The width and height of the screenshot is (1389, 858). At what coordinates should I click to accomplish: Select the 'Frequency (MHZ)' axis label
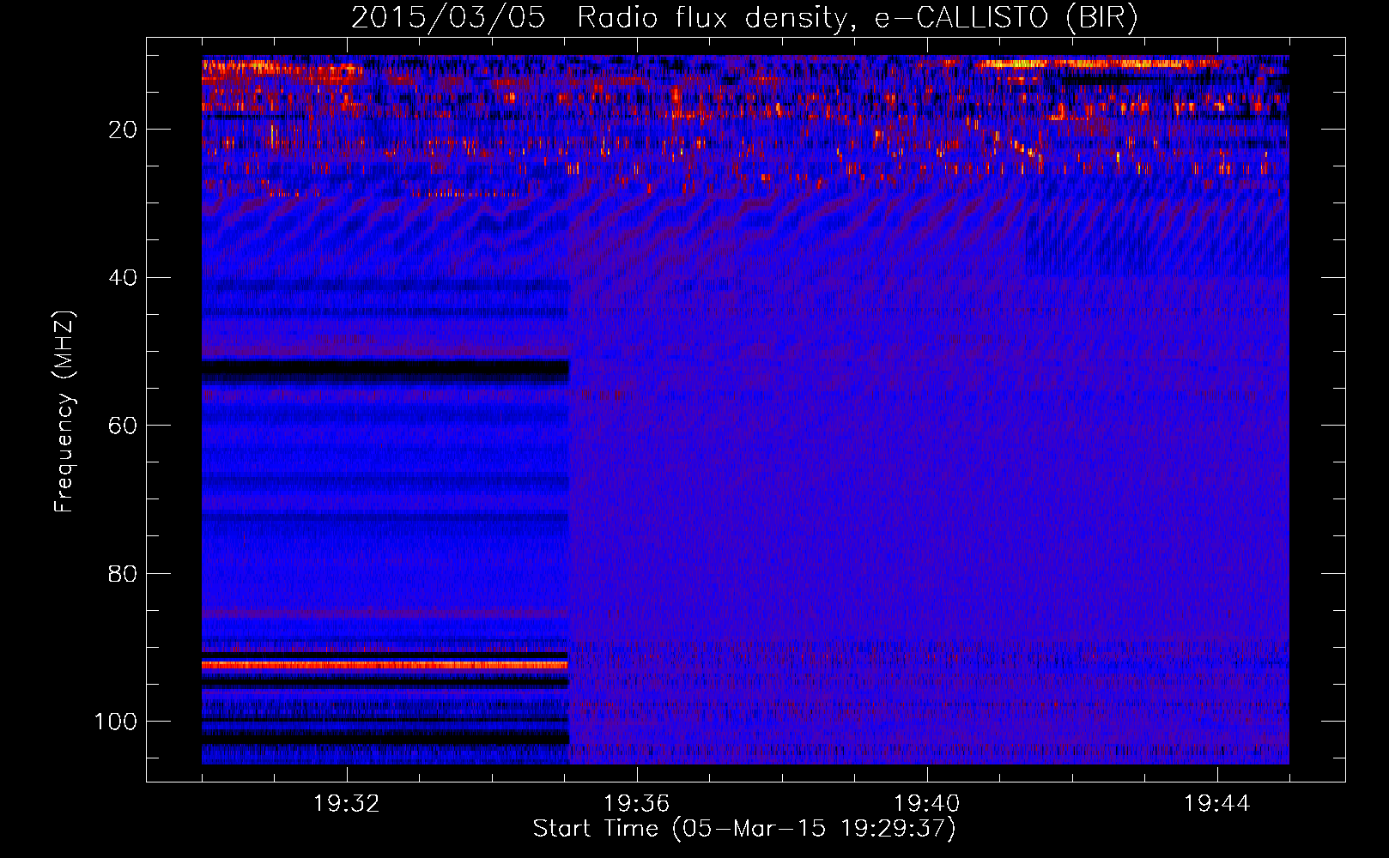[x=64, y=411]
